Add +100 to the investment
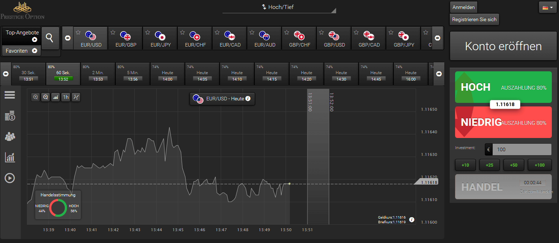This screenshot has width=559, height=243. coord(540,165)
